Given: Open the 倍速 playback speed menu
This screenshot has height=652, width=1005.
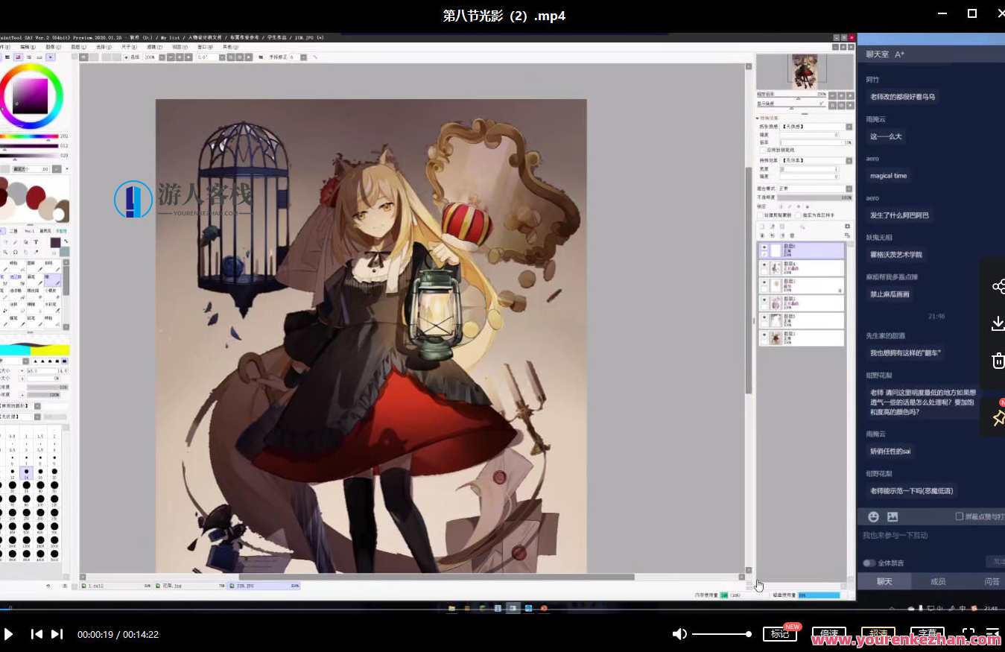Looking at the screenshot, I should [x=828, y=634].
